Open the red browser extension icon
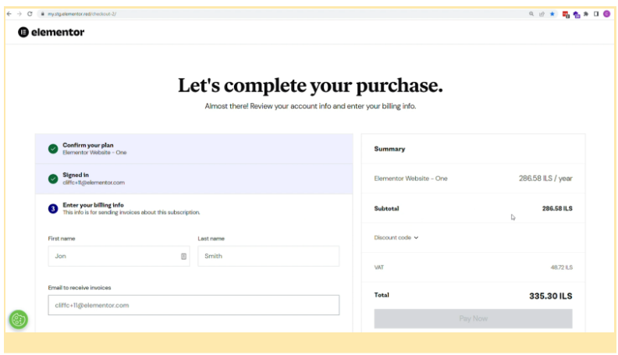Viewport: 618px width, 355px height. point(566,15)
